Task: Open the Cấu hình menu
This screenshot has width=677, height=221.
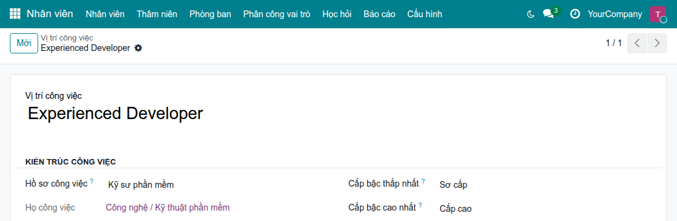Action: [425, 14]
